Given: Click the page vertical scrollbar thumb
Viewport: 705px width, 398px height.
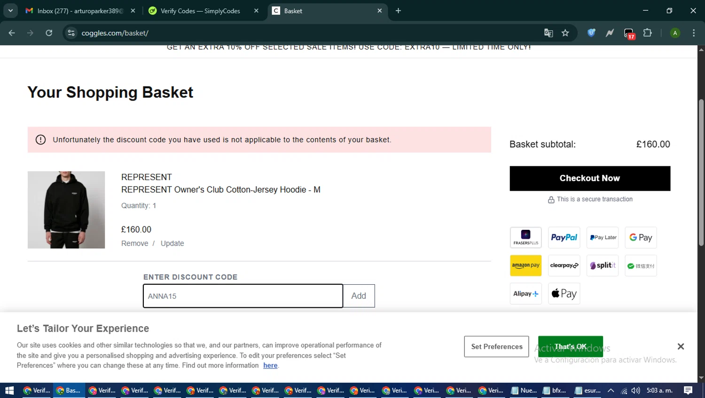Looking at the screenshot, I should pyautogui.click(x=701, y=172).
